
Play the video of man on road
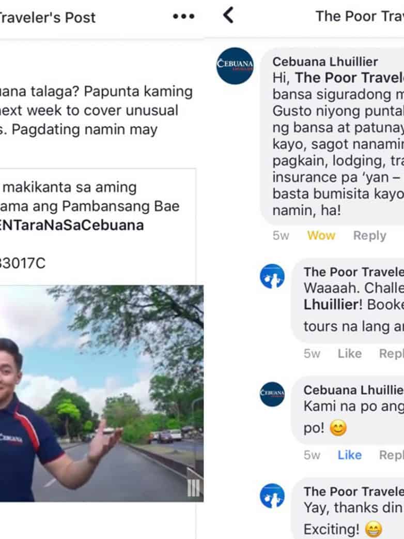tap(102, 393)
